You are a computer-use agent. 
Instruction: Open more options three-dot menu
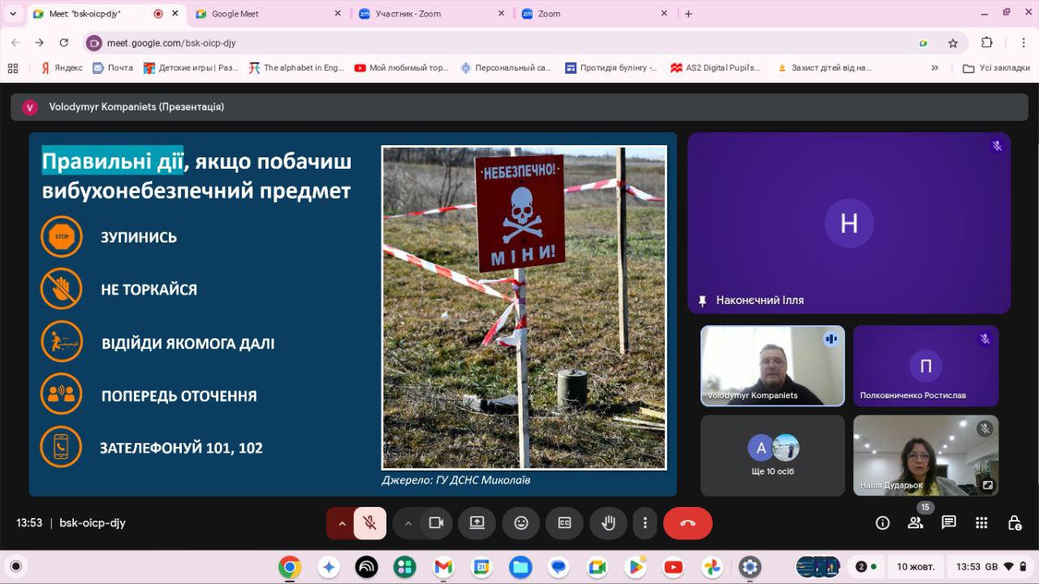point(645,523)
